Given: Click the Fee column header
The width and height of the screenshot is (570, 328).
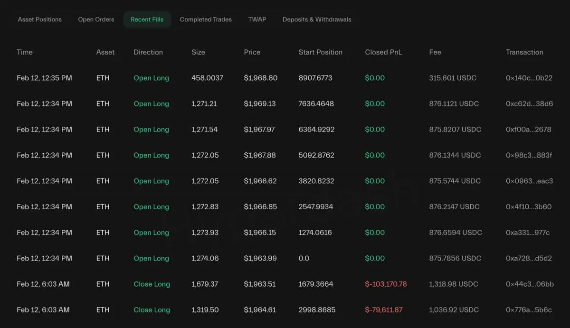Looking at the screenshot, I should pos(435,52).
